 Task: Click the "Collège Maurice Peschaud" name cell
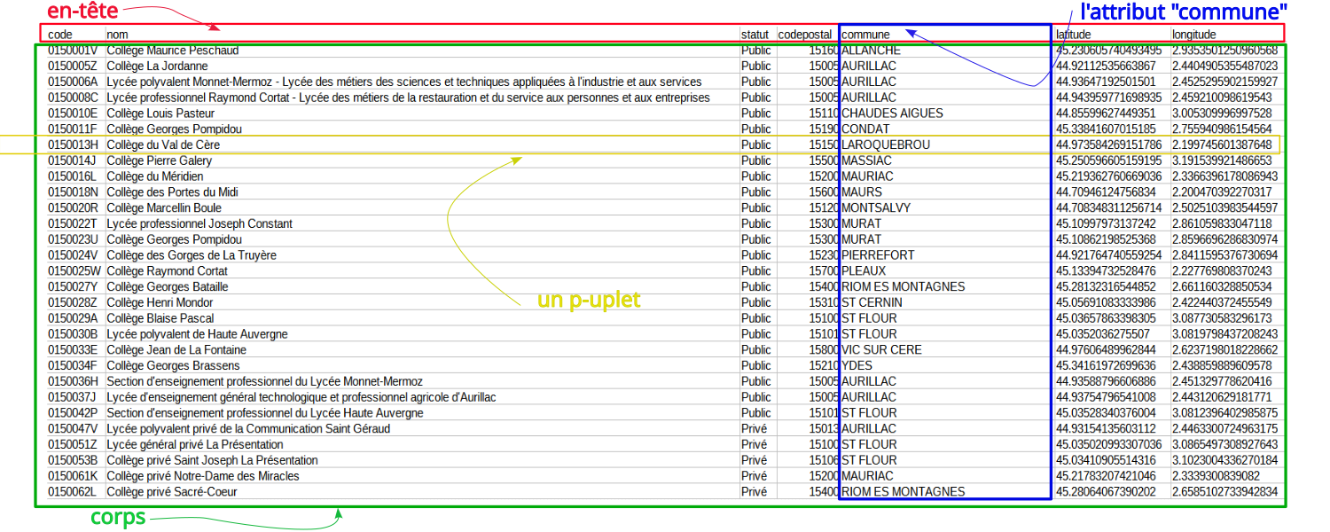click(x=173, y=51)
